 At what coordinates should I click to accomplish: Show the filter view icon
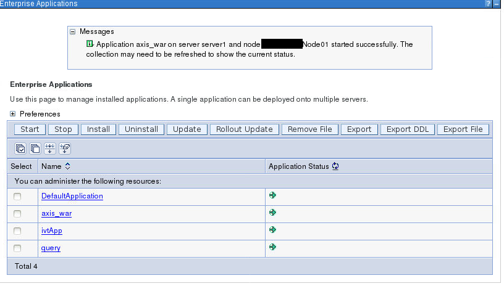click(50, 149)
